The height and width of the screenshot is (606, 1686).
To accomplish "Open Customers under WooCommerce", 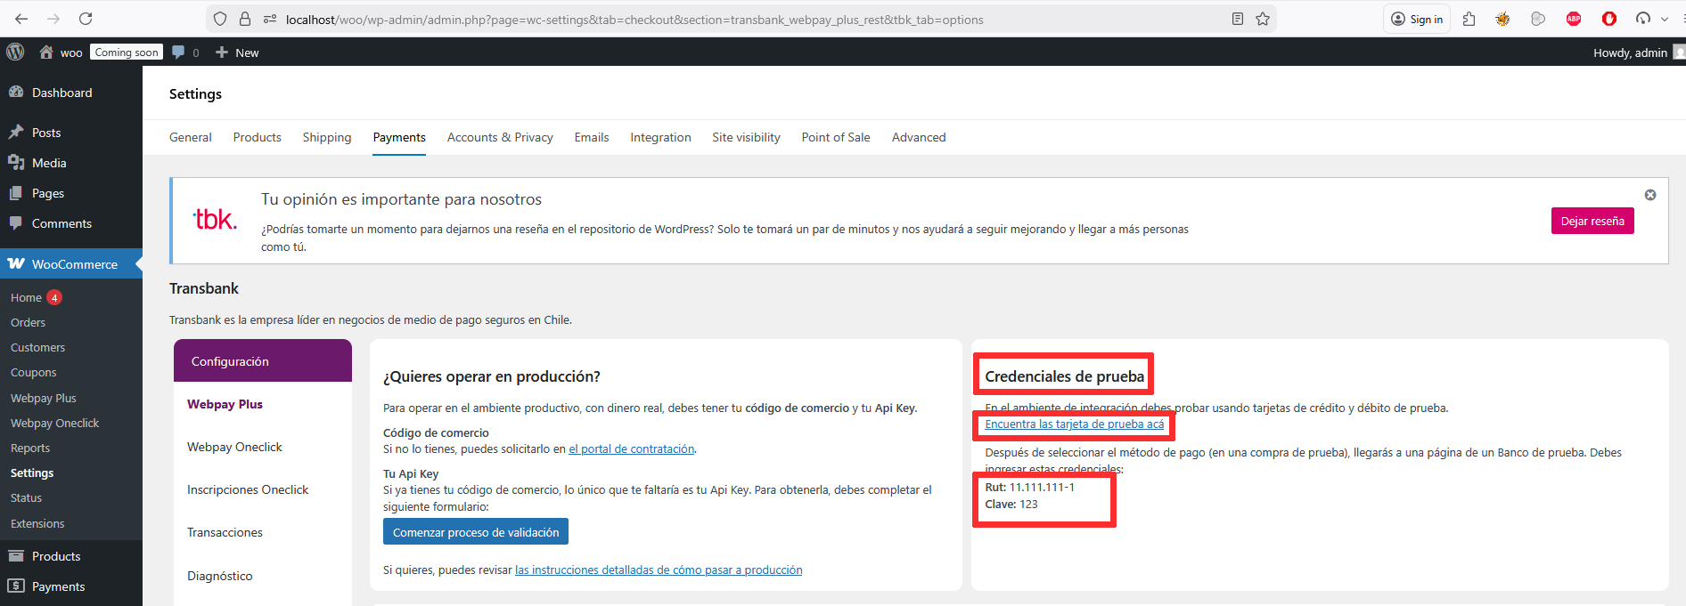I will (x=37, y=347).
